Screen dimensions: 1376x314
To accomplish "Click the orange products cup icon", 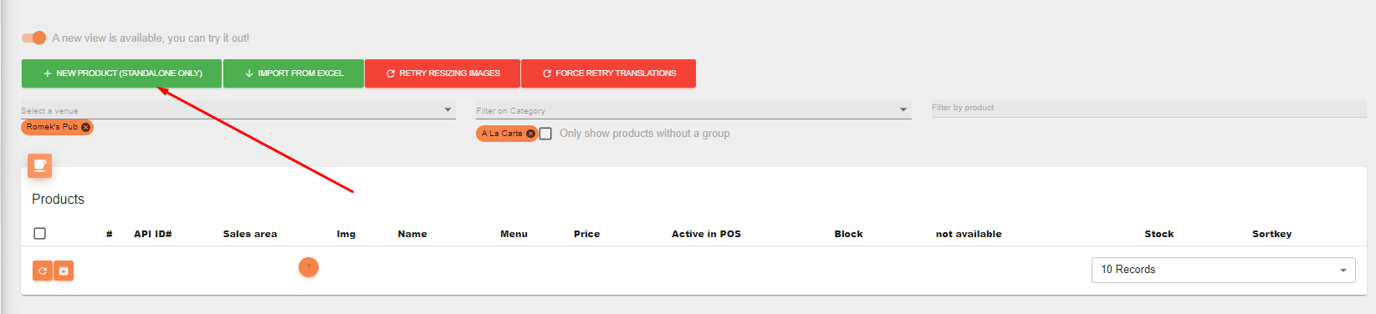I will point(39,165).
